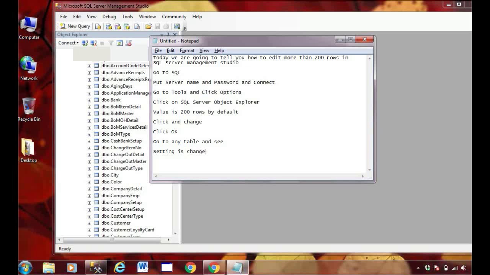The width and height of the screenshot is (490, 275).
Task: Click the New Query toolbar button
Action: click(75, 26)
